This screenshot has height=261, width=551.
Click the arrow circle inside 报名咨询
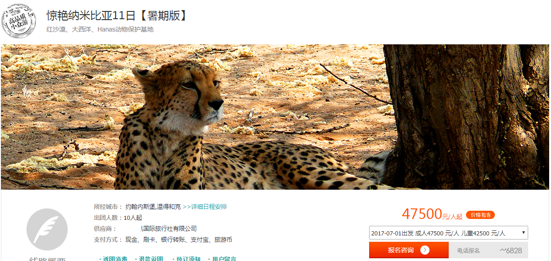click(425, 250)
